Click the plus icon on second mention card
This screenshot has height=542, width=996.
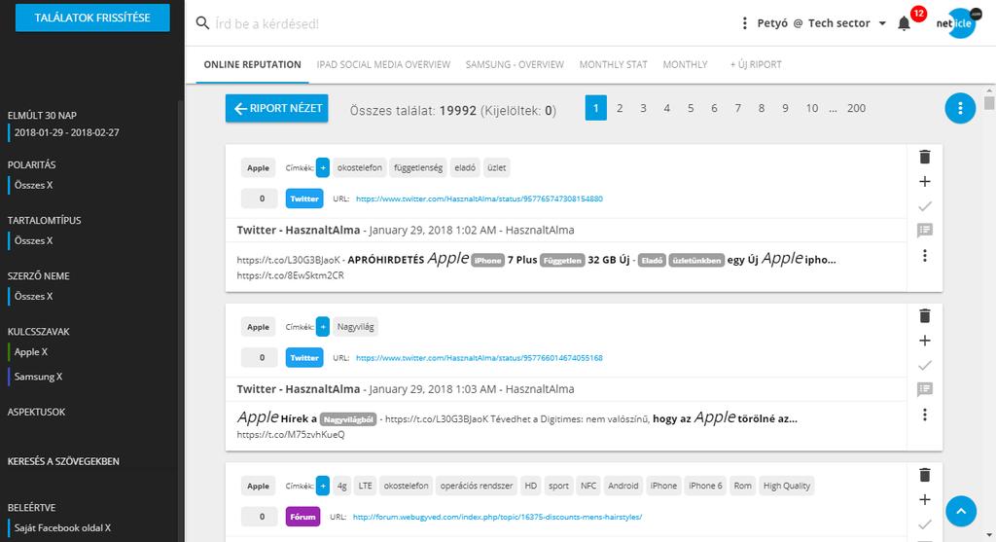(925, 341)
